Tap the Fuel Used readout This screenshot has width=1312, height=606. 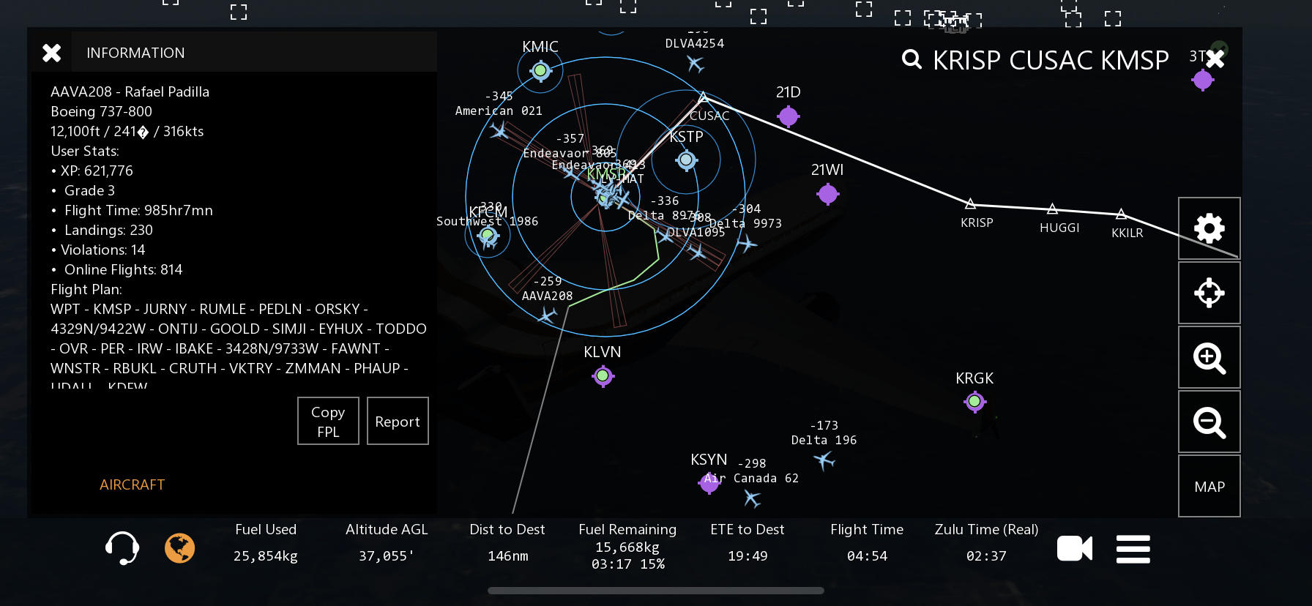tap(266, 543)
